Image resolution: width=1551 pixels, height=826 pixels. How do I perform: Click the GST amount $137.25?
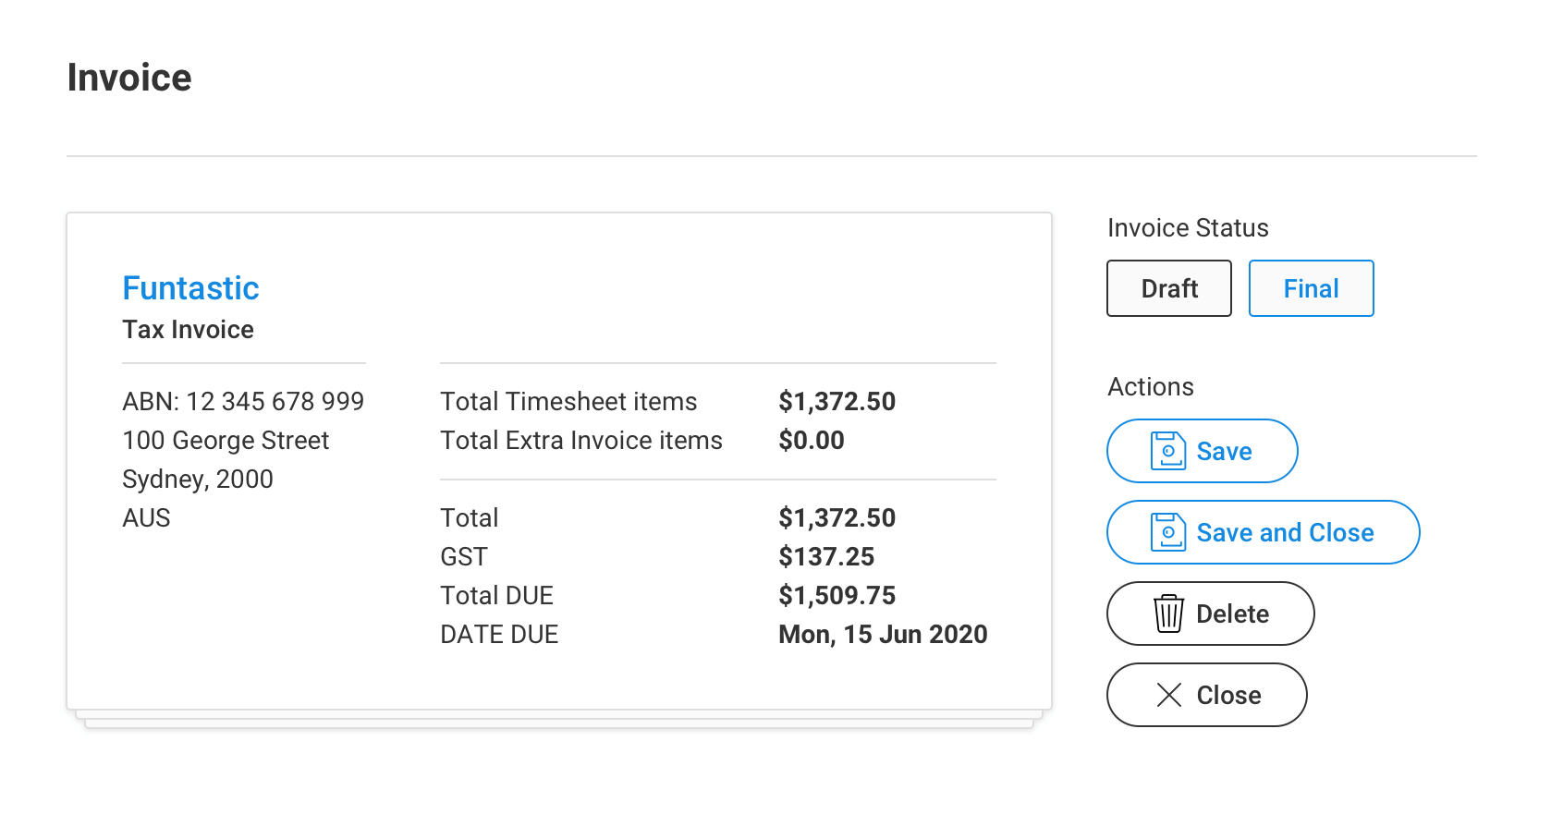coord(826,556)
